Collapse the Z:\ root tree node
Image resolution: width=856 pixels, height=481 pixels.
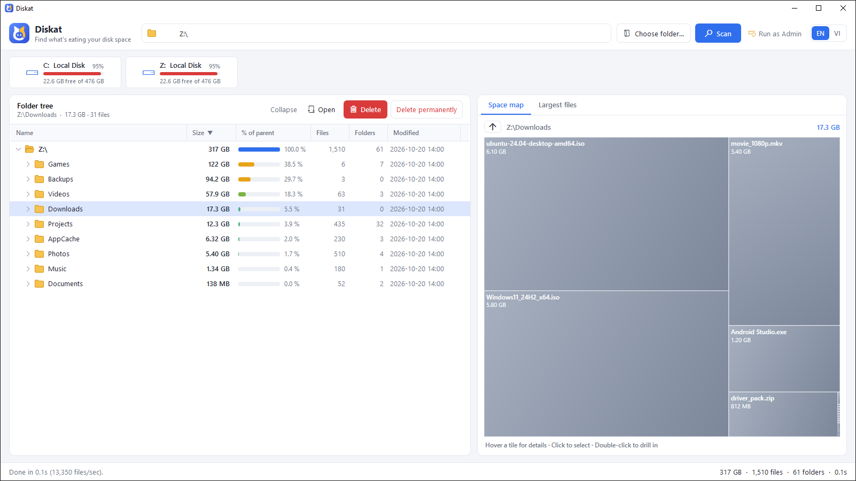[18, 149]
